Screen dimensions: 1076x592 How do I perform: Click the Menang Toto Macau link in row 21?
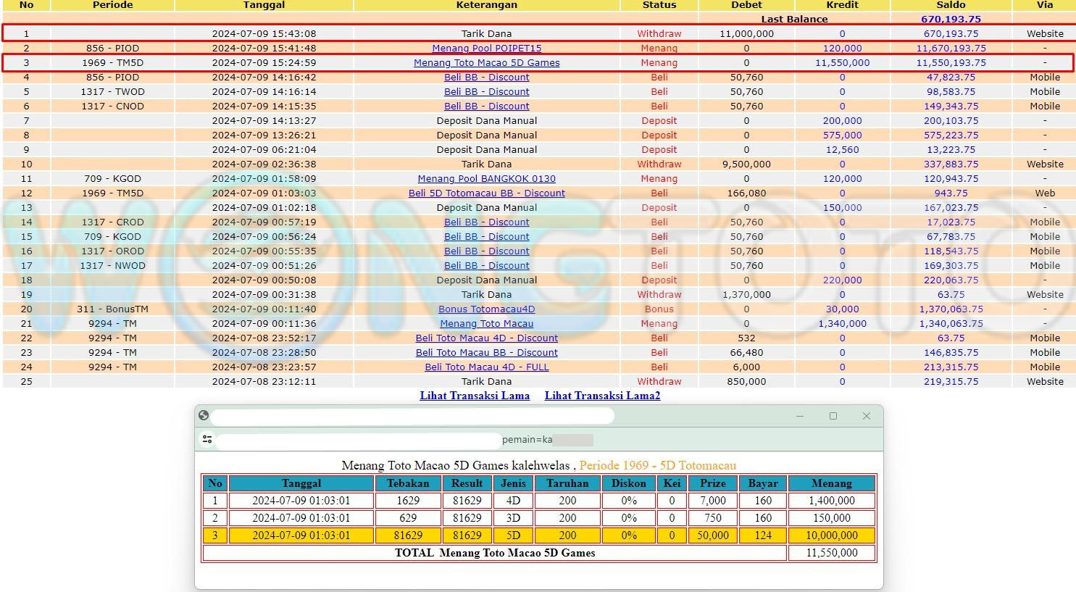coord(486,324)
